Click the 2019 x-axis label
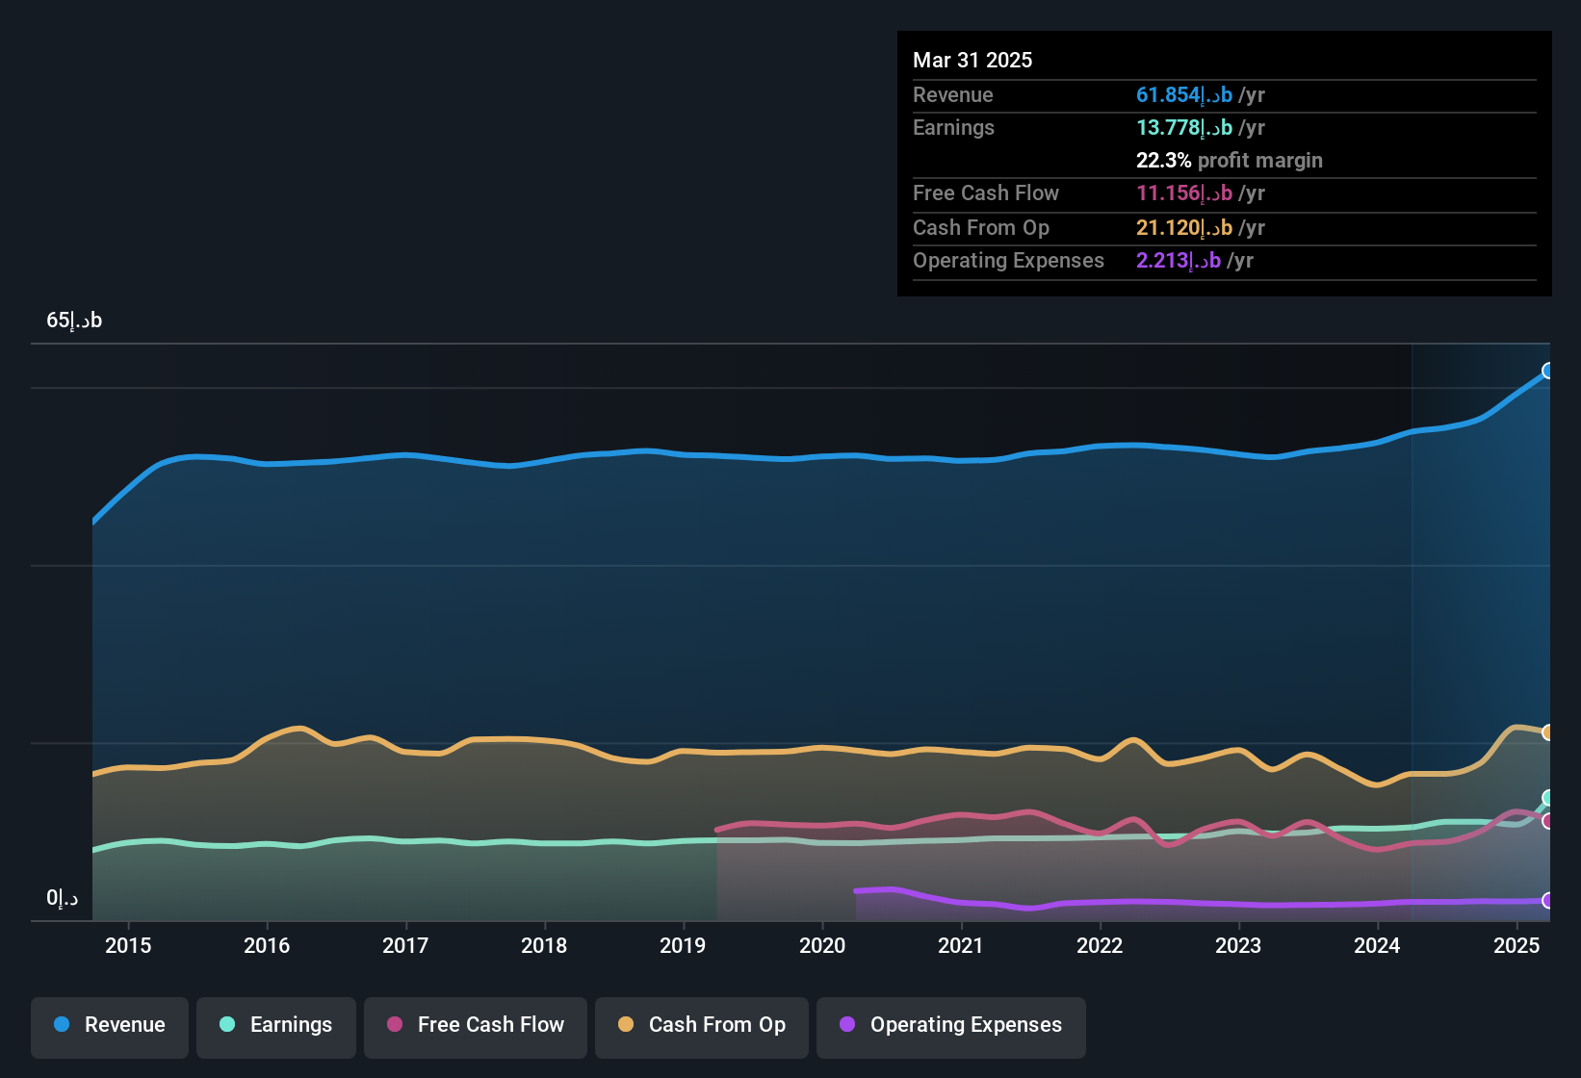Viewport: 1581px width, 1078px height. [x=683, y=945]
